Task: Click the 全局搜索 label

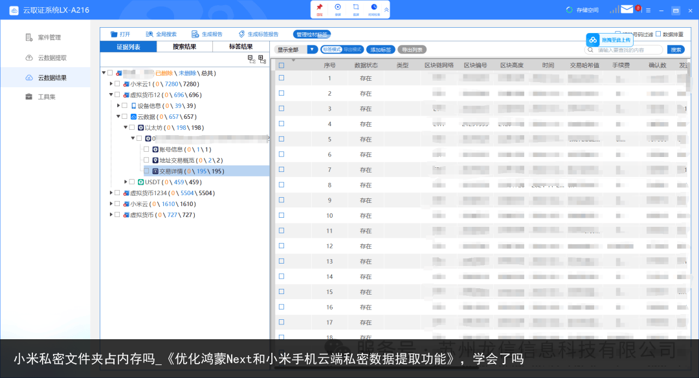Action: pyautogui.click(x=166, y=34)
